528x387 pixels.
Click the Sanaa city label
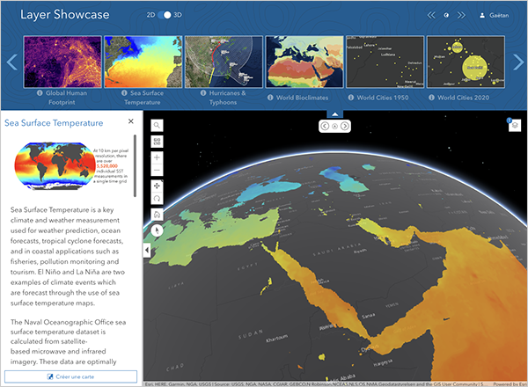pyautogui.click(x=368, y=316)
